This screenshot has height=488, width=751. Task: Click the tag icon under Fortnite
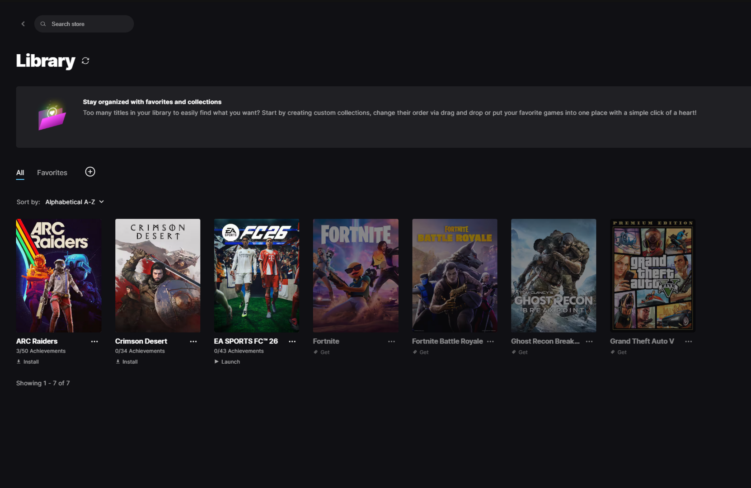click(316, 352)
